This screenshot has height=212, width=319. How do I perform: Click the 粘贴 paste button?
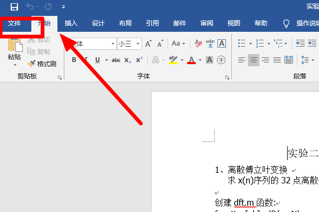tap(14, 49)
